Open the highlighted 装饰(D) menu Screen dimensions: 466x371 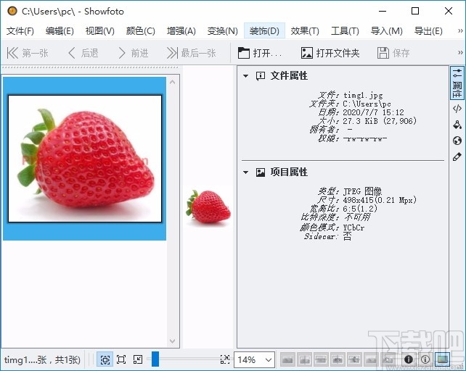(x=264, y=31)
